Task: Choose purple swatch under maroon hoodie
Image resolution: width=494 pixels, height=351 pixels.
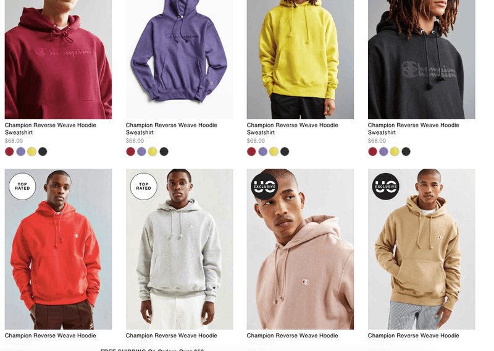Action: coord(21,151)
